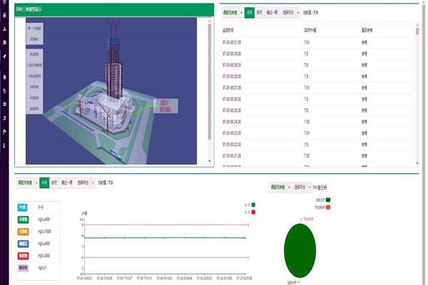This screenshot has height=285, width=428.
Task: Click the blue PH值 indicator tag
Action: point(22,207)
